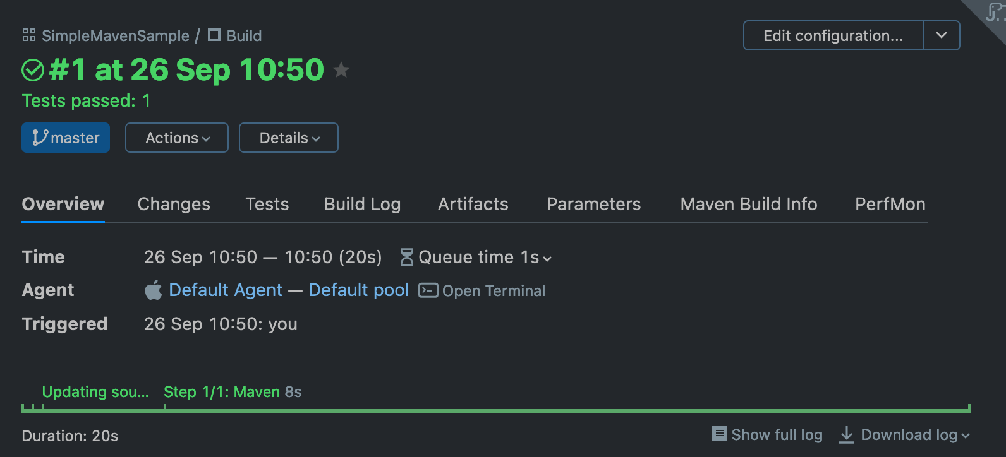Image resolution: width=1006 pixels, height=457 pixels.
Task: Open the Maven Build Info tab
Action: (748, 204)
